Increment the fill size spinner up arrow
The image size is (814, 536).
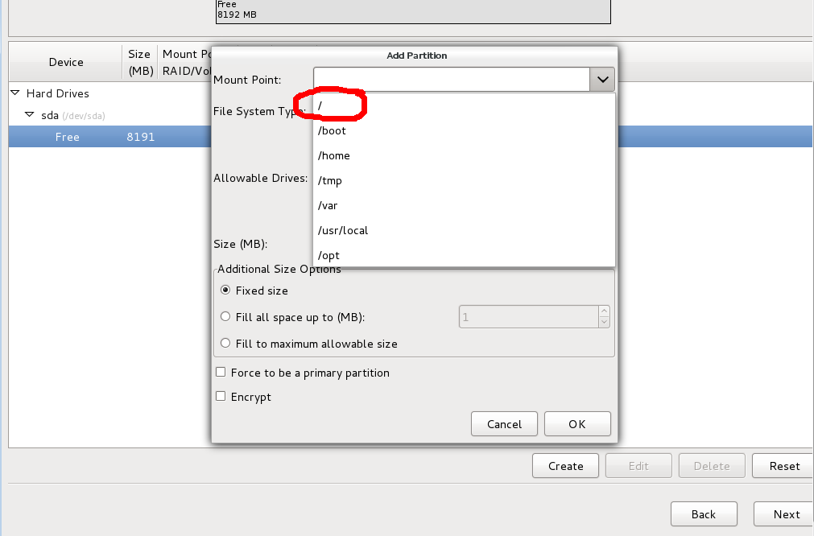(603, 312)
